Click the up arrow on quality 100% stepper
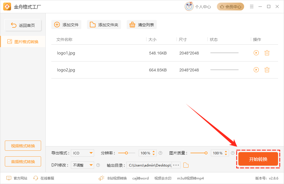284x184 pixels. pos(226,152)
